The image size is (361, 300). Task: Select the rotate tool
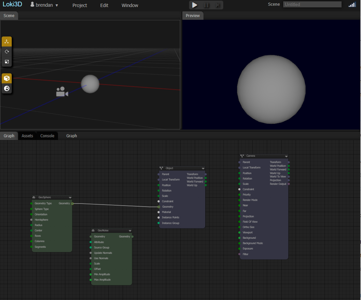(7, 51)
